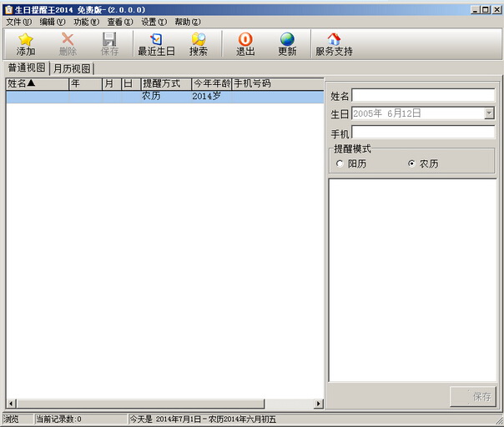This screenshot has width=504, height=427.
Task: Switch to 普通视图 tab
Action: [x=27, y=68]
